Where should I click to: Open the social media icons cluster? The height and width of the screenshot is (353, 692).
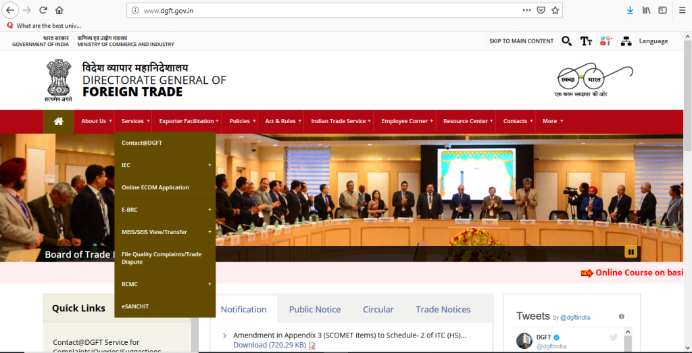coord(605,41)
